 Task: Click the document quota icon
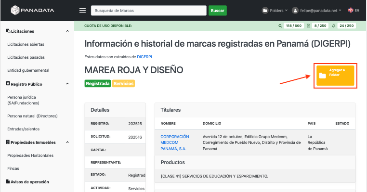[x=309, y=26]
